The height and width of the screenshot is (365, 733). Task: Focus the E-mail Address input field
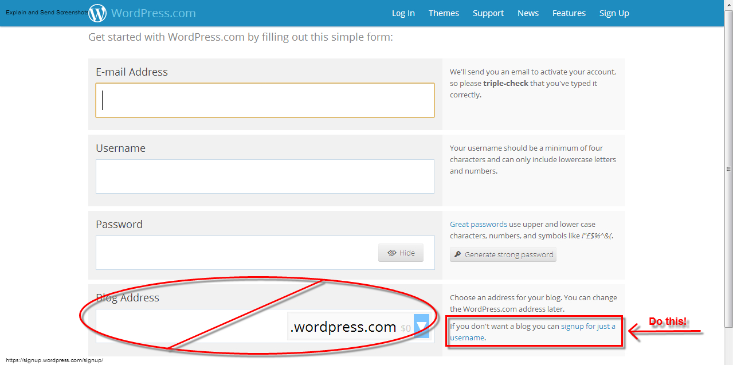pos(265,100)
